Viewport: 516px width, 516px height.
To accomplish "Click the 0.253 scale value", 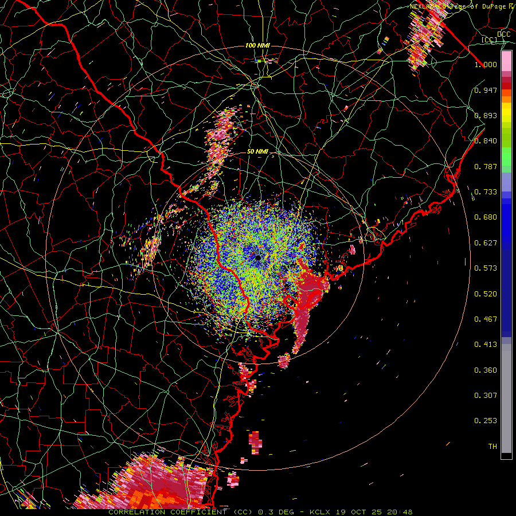I will (486, 421).
